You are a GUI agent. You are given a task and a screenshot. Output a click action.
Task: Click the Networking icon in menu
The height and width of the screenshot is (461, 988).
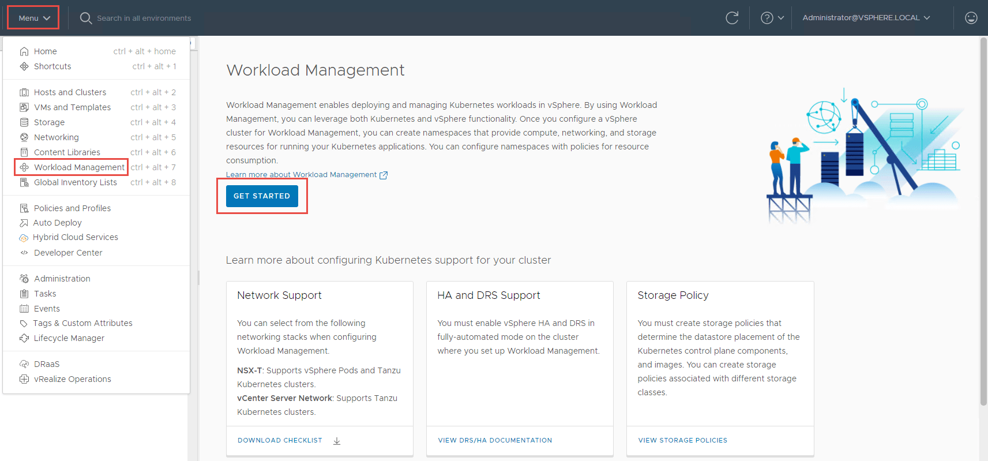[24, 137]
